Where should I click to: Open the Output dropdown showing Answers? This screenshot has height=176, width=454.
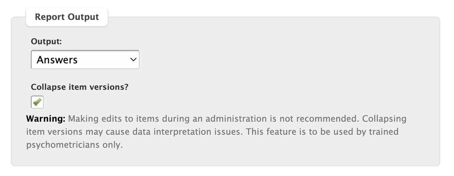[x=85, y=60]
